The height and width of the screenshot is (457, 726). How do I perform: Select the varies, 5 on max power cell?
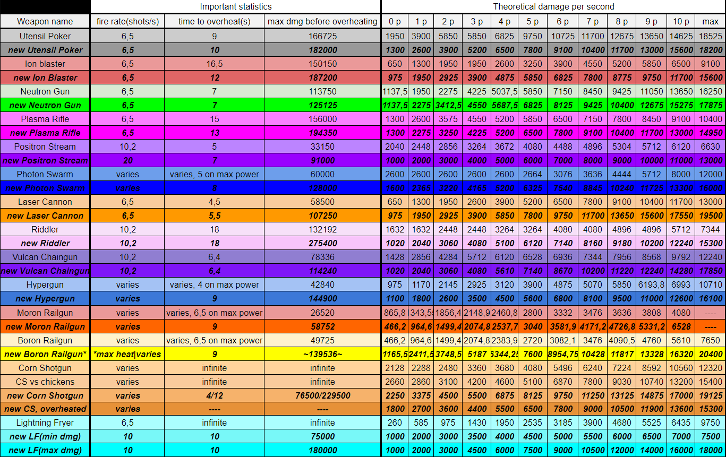point(214,174)
